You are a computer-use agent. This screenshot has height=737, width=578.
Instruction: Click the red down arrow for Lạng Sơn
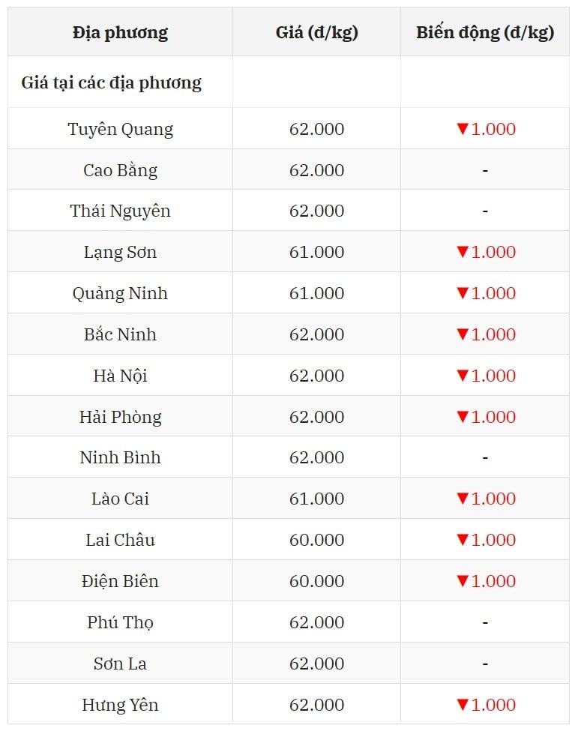click(x=463, y=252)
